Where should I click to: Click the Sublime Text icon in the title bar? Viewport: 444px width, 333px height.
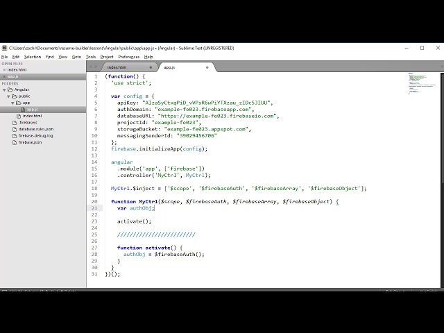click(x=4, y=48)
